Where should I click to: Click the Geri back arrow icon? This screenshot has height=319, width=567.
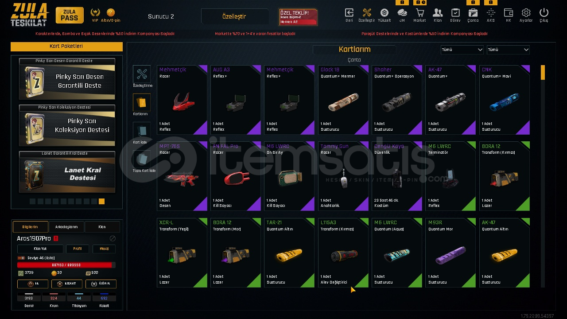coord(349,13)
